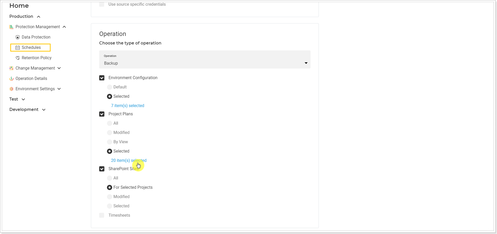Open Data Protection menu item

pos(36,37)
